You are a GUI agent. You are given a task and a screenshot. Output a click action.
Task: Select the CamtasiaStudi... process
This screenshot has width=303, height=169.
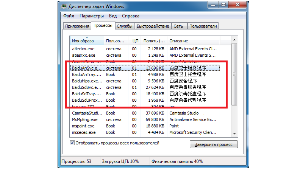[x=145, y=113]
